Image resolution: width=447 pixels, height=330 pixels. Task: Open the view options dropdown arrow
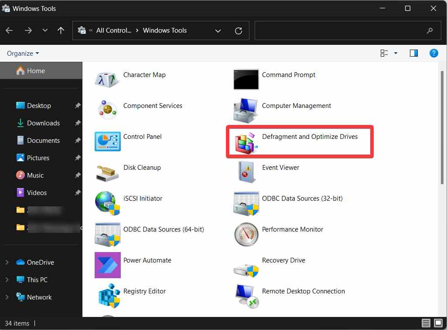click(x=396, y=53)
